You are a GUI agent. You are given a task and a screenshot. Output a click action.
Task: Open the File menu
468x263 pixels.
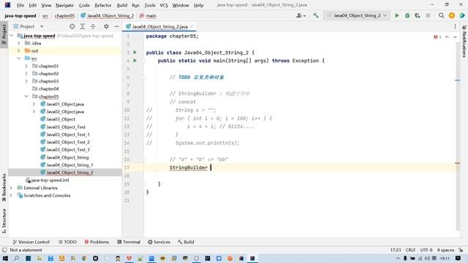pos(20,5)
